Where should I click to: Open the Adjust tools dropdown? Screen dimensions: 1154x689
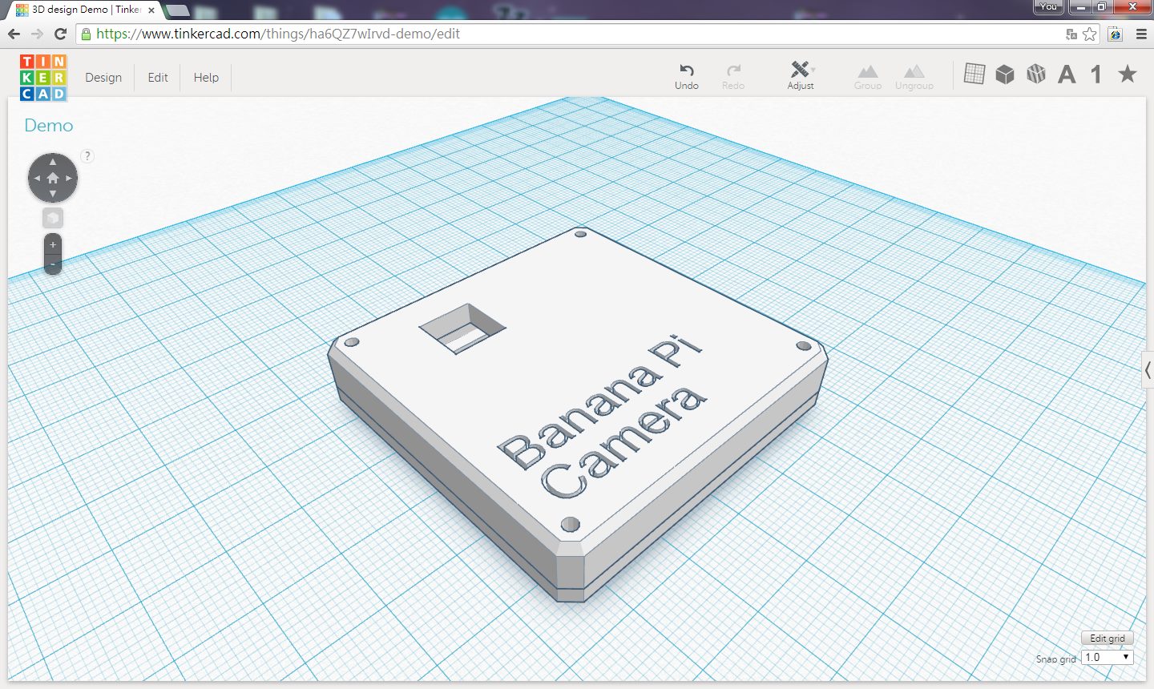coord(801,76)
